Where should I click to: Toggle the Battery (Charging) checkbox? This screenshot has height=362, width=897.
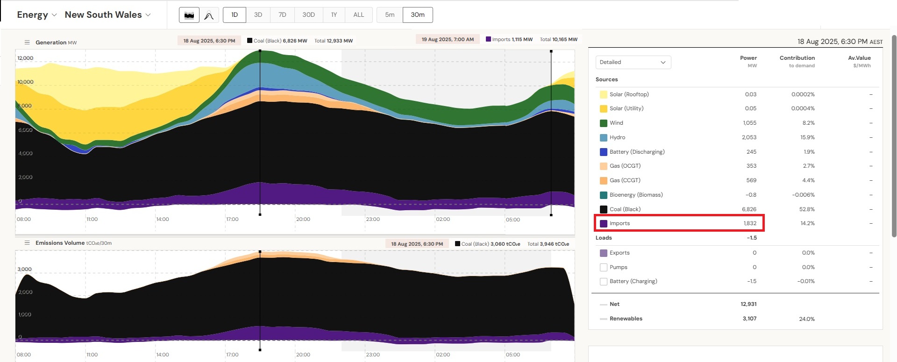tap(604, 282)
